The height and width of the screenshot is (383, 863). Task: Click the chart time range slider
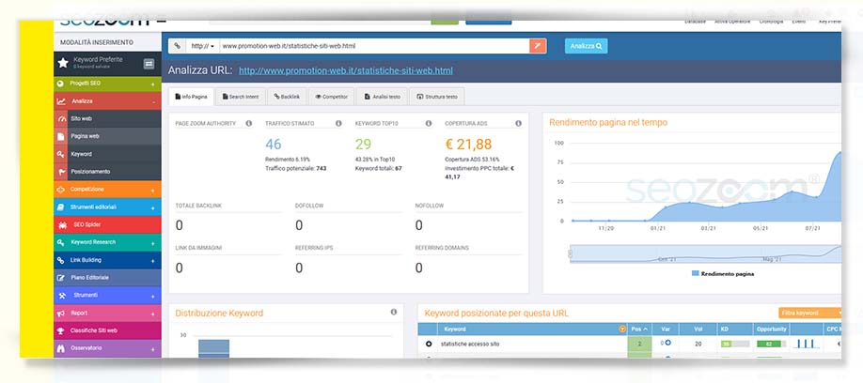[705, 254]
